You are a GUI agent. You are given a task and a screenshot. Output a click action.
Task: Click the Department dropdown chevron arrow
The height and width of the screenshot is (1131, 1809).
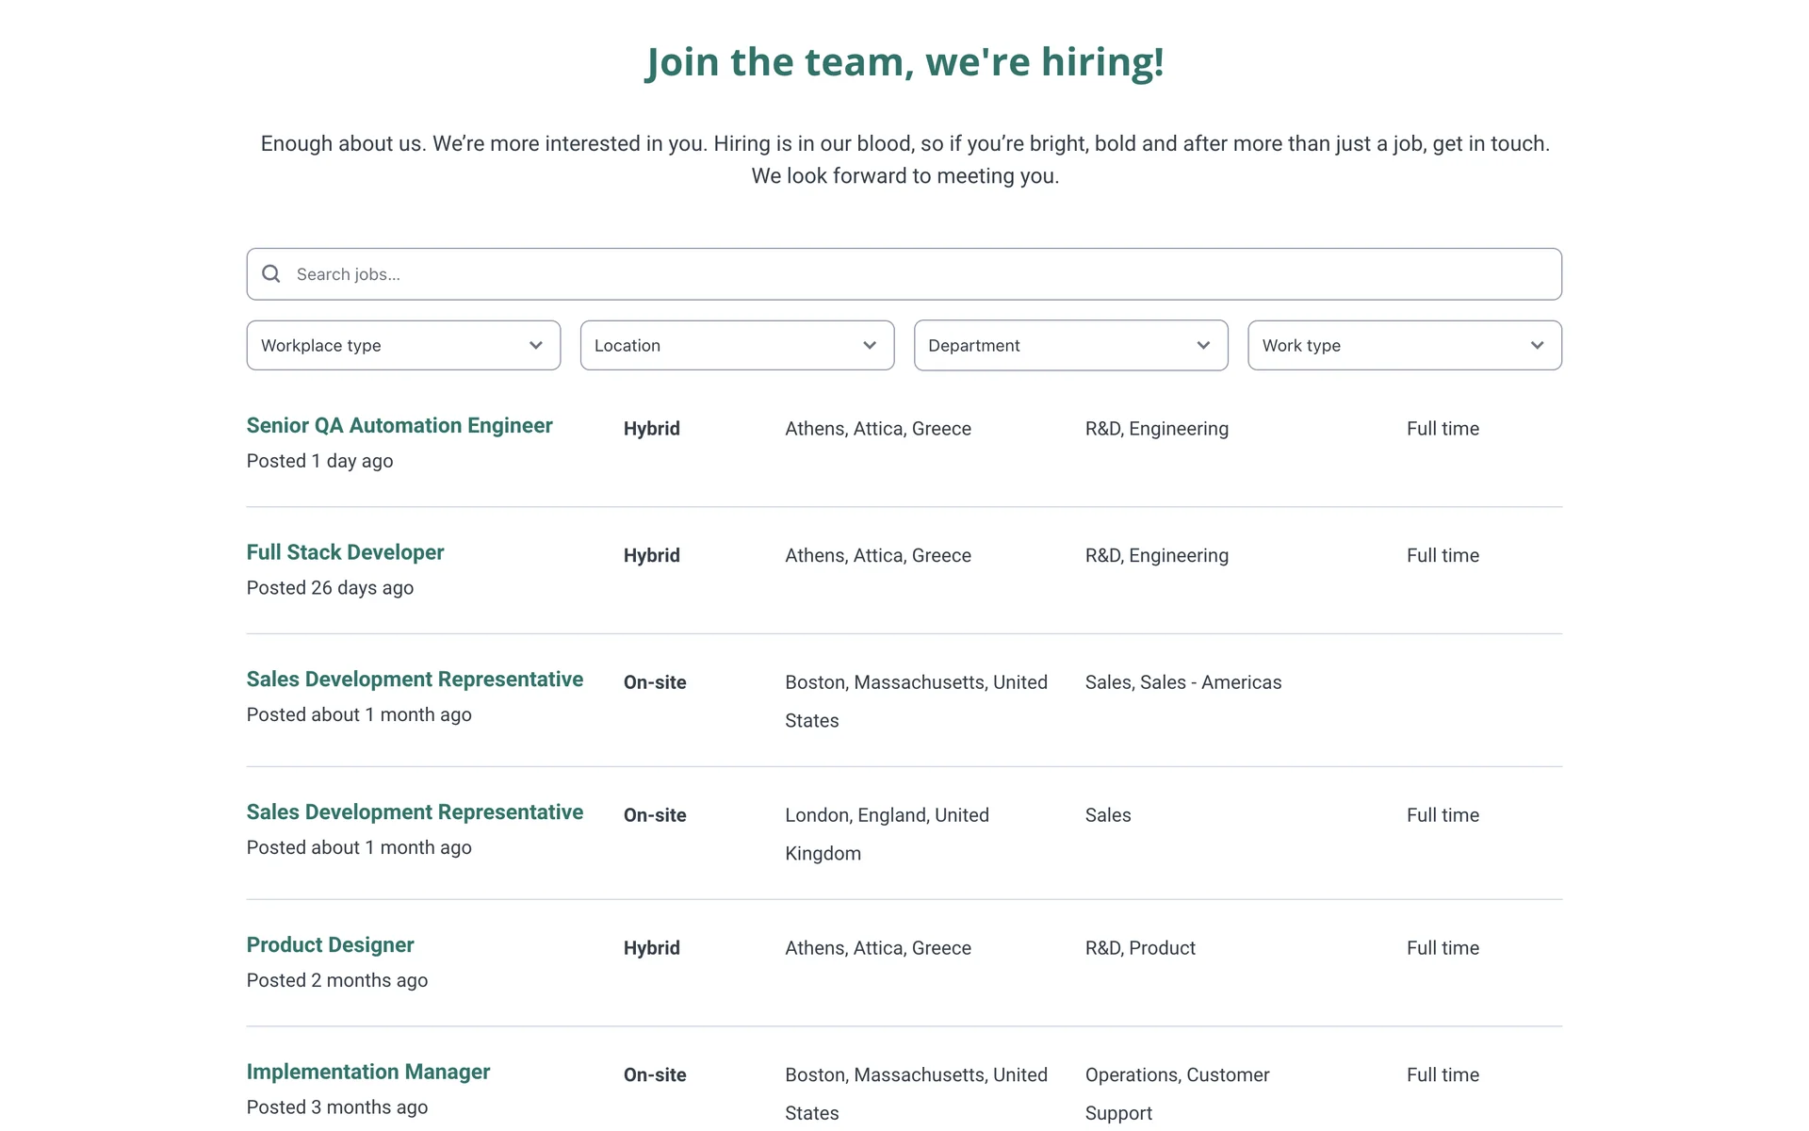[x=1203, y=345]
